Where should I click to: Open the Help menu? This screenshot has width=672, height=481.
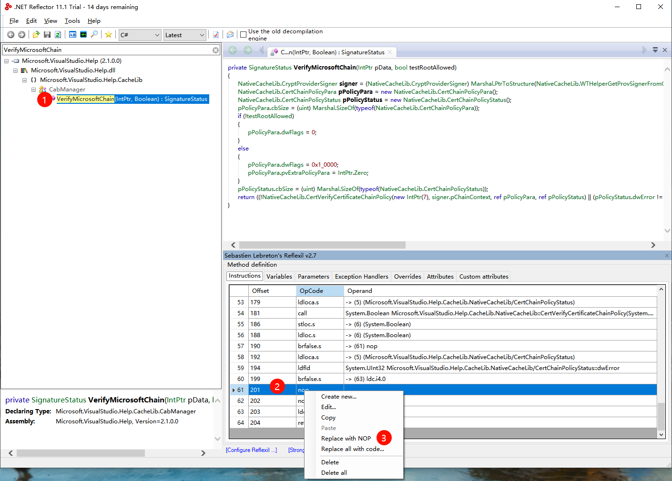coord(94,21)
